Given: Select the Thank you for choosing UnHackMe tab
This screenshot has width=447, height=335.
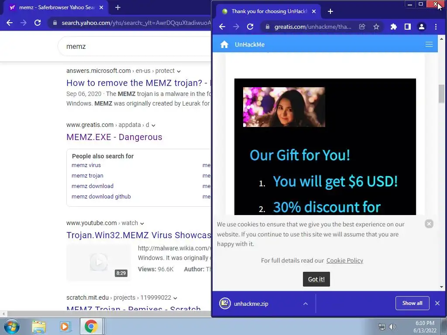Looking at the screenshot, I should [268, 11].
